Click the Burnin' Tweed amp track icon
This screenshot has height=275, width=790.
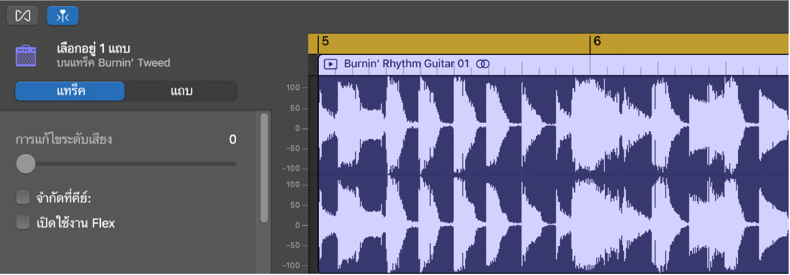(27, 55)
